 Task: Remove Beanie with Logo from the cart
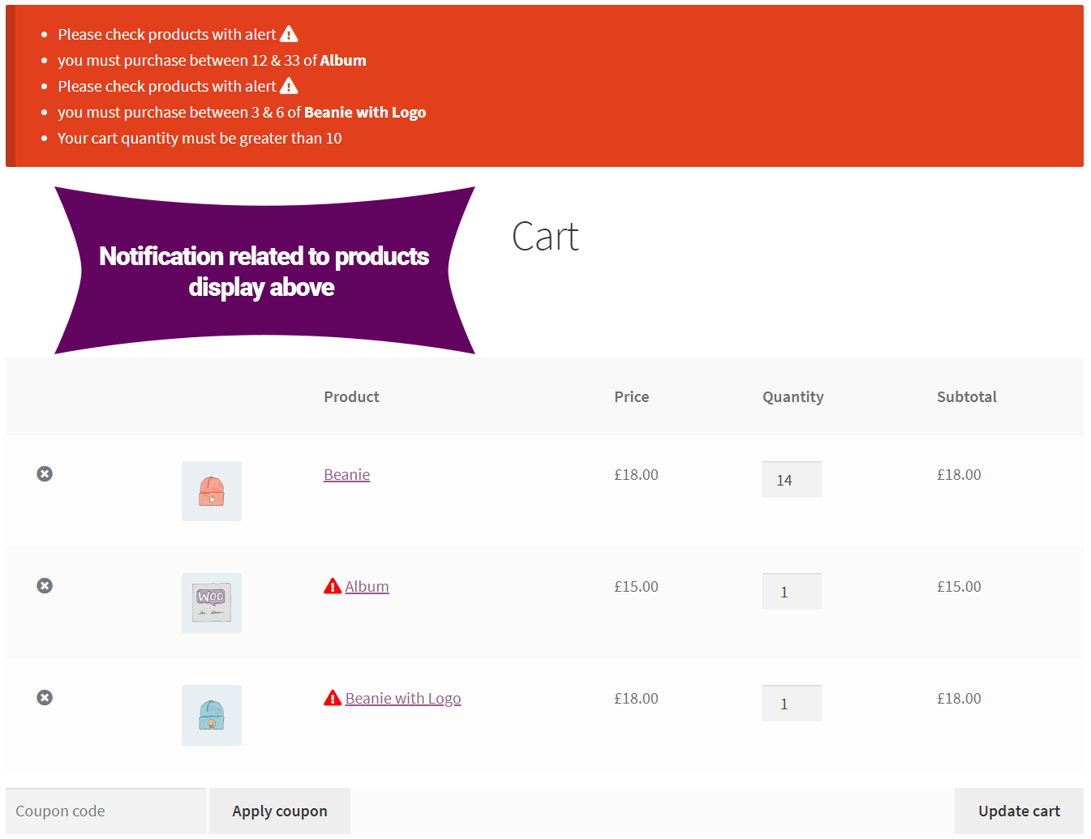click(45, 697)
